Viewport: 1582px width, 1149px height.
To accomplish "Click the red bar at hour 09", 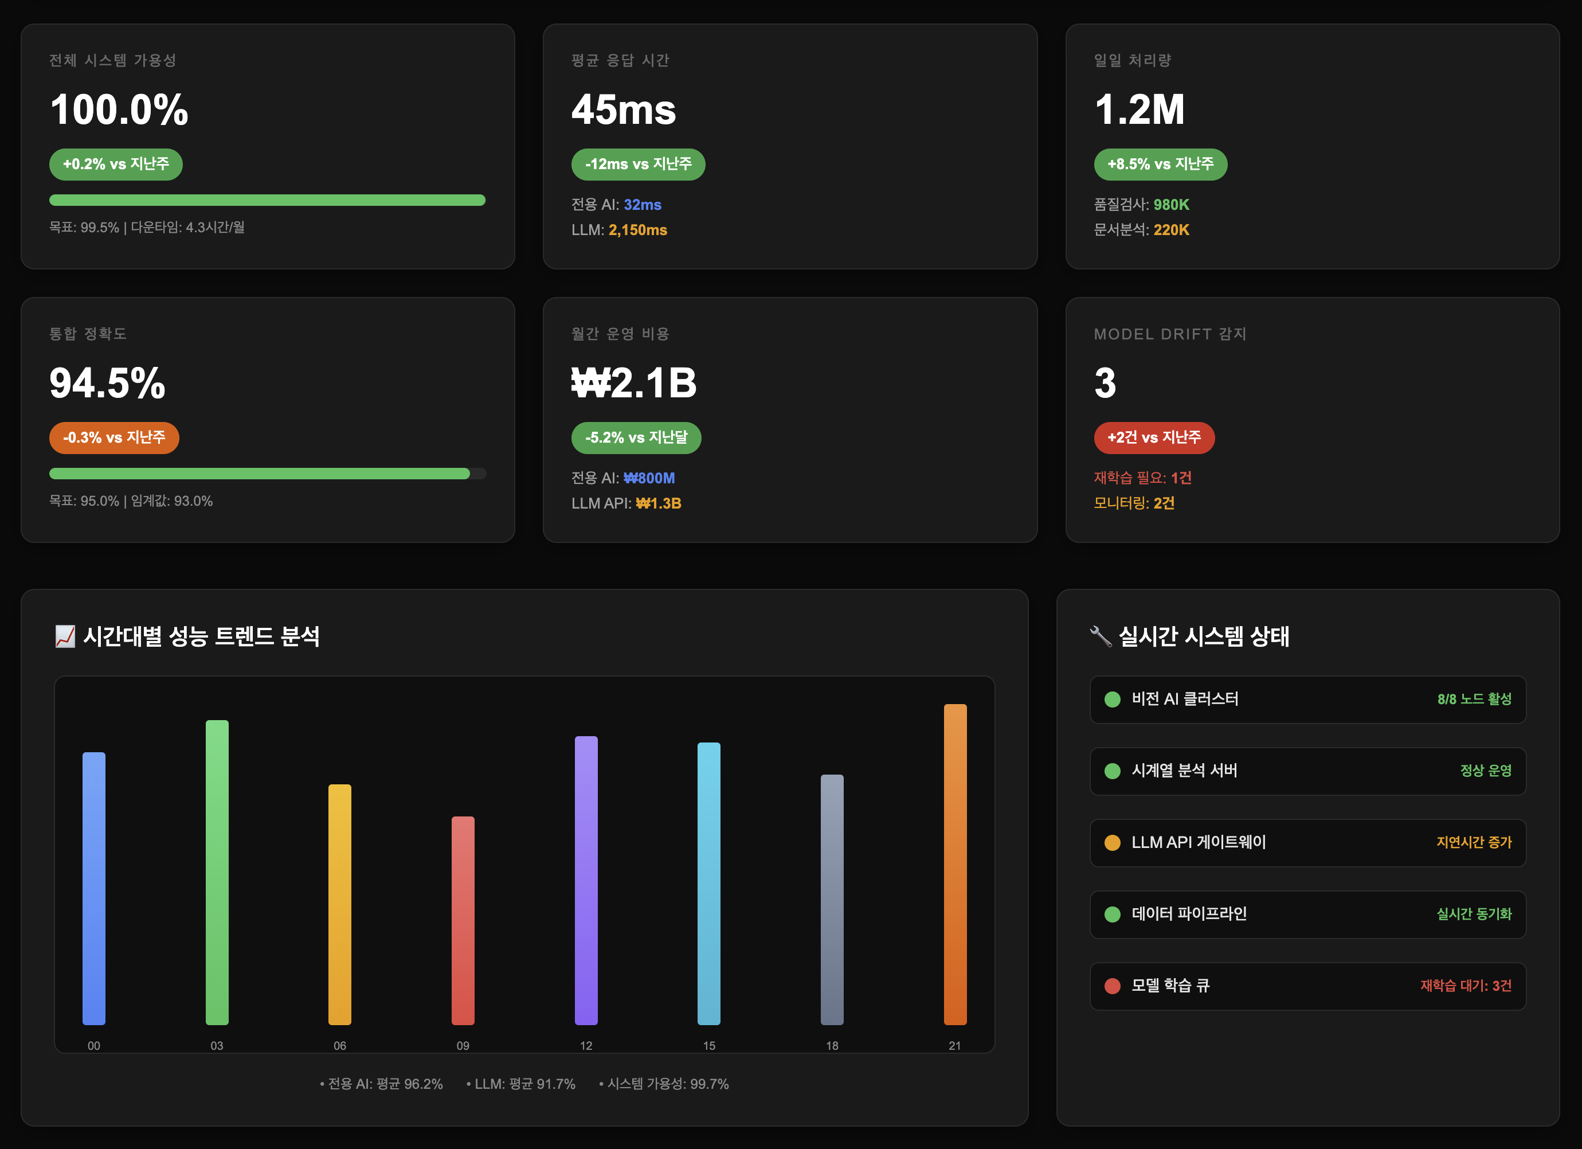I will pyautogui.click(x=463, y=920).
